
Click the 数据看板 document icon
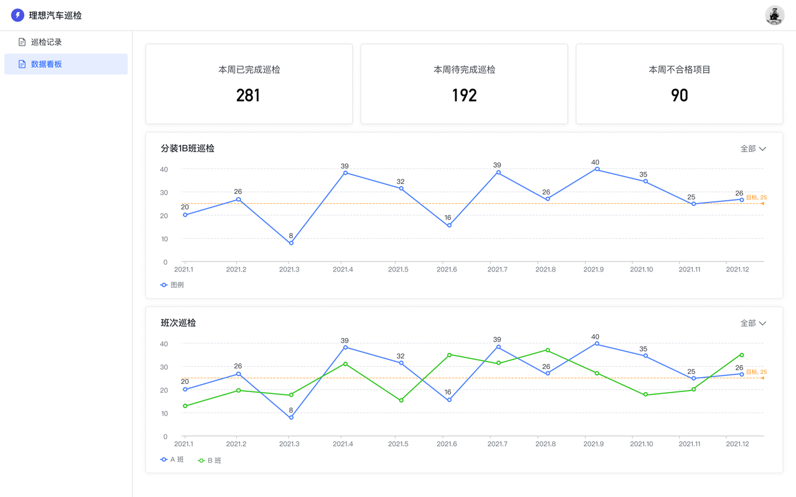pos(22,64)
